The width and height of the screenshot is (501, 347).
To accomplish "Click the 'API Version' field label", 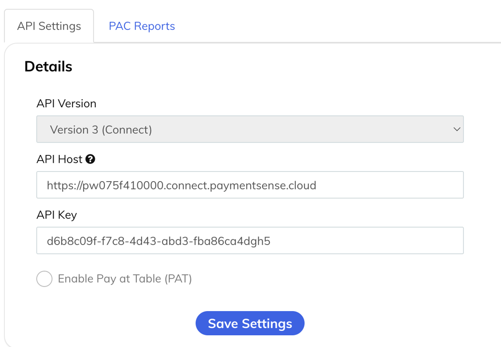I will tap(66, 104).
